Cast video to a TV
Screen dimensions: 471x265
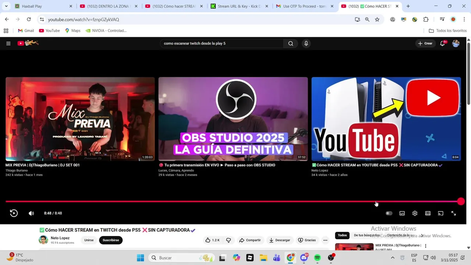tap(440, 213)
